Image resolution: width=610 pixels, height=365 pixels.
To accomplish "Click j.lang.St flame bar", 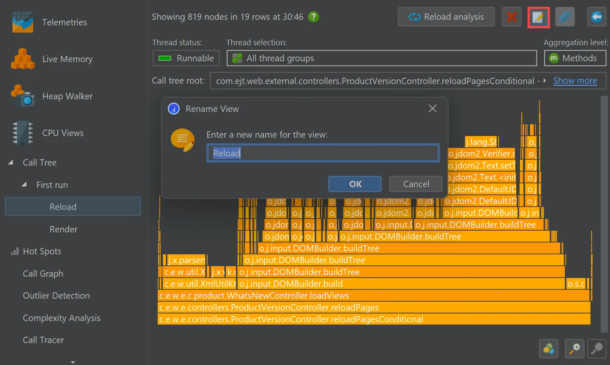I will [481, 142].
